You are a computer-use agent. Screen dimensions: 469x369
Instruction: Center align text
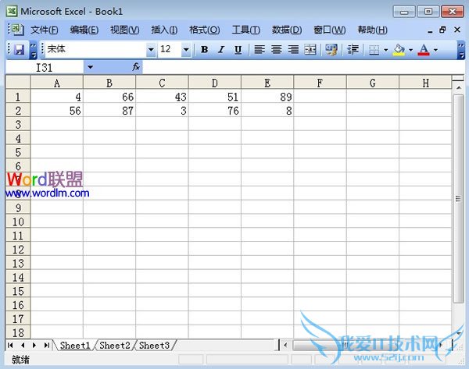pos(276,50)
